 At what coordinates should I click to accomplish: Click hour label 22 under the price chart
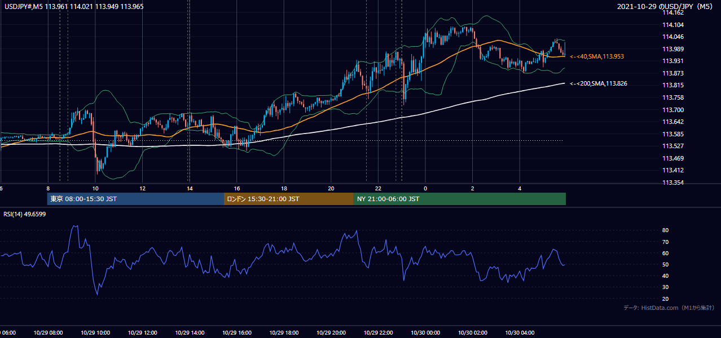[379, 189]
